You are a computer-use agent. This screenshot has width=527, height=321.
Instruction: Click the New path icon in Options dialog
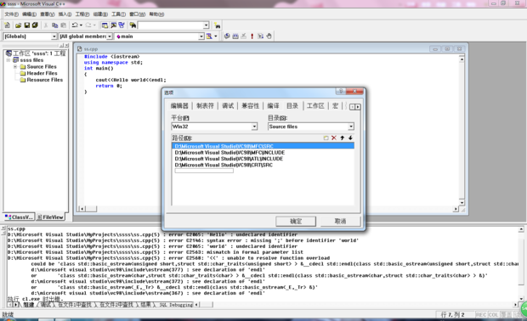326,138
